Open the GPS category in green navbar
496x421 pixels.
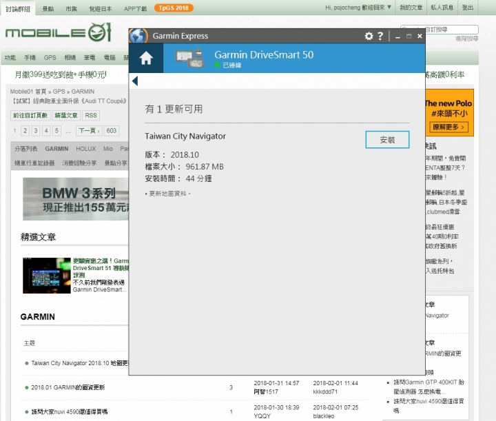point(50,58)
